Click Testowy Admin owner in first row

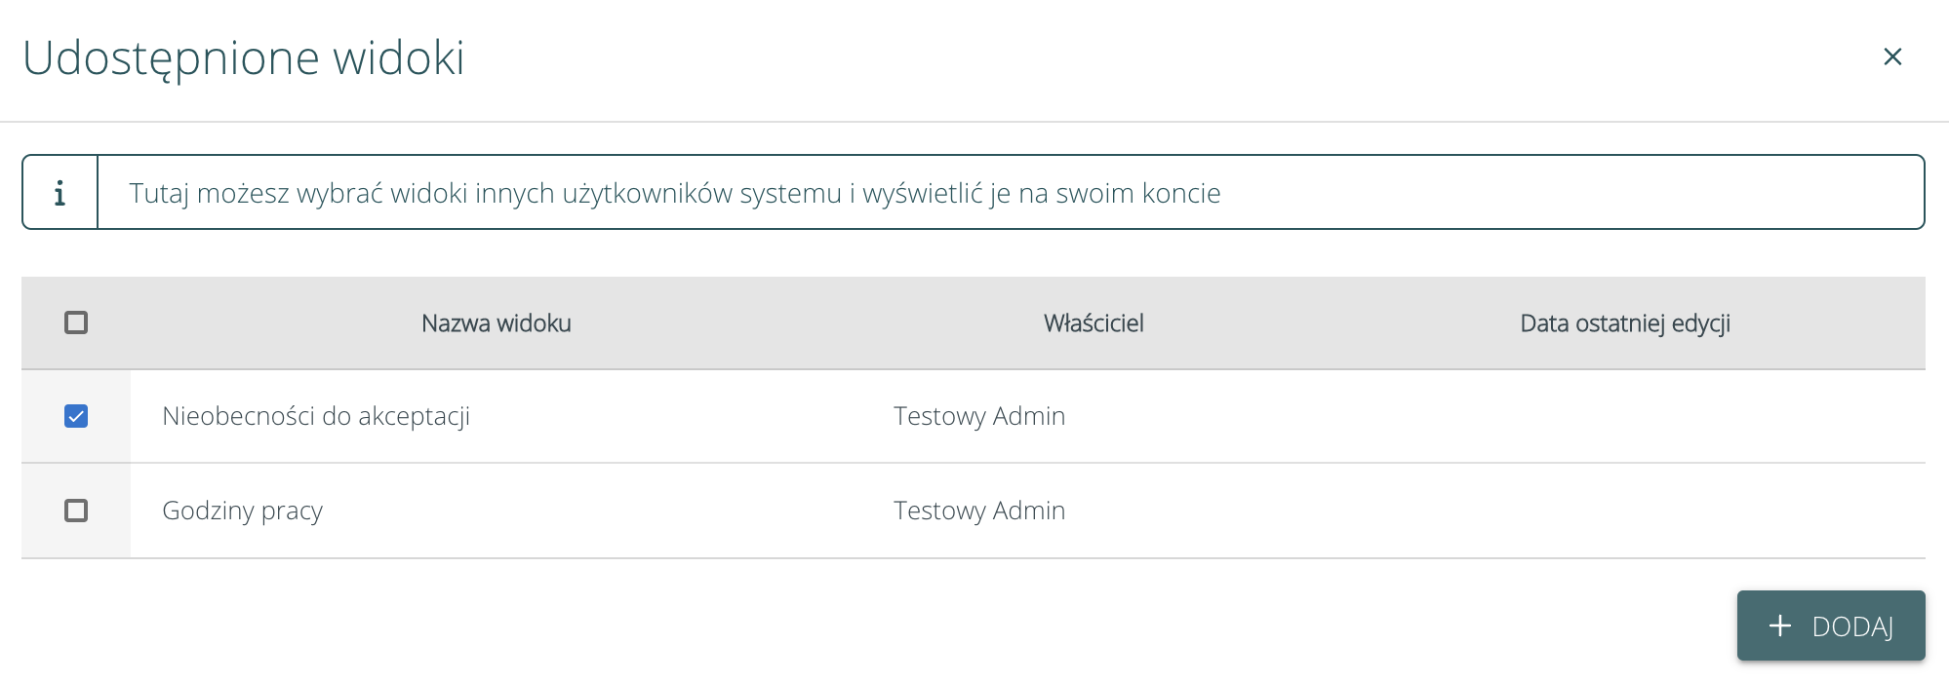(x=979, y=416)
